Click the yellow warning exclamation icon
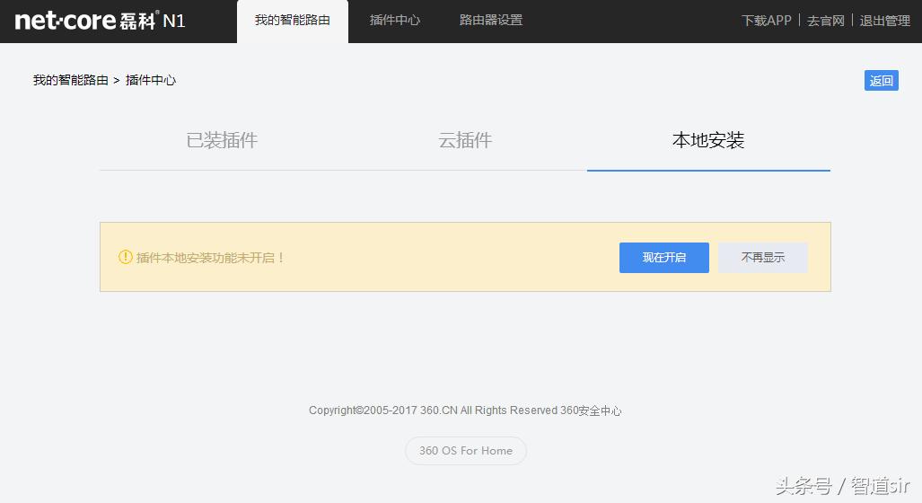 click(x=126, y=257)
